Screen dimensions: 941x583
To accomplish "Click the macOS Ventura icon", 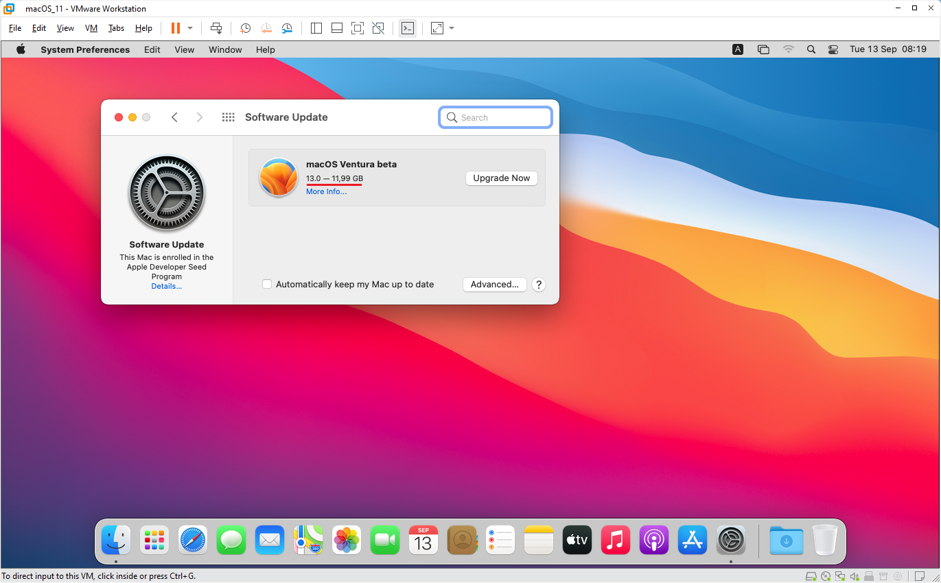I will click(278, 177).
